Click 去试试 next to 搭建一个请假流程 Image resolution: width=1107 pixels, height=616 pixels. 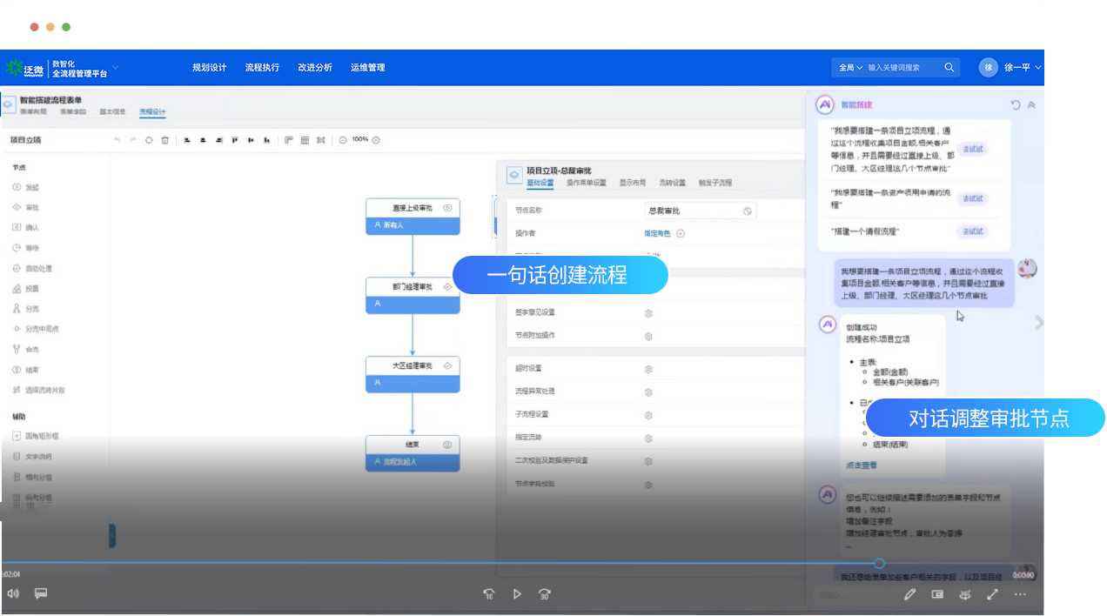pyautogui.click(x=972, y=231)
